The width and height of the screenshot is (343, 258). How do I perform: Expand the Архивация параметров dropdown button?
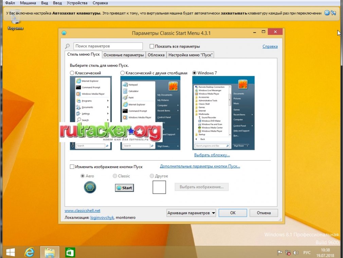[x=191, y=213]
